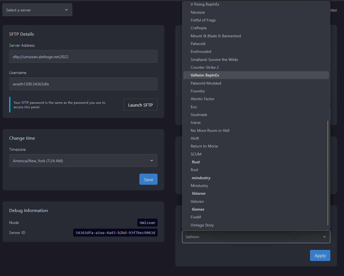Click the Valheim game selector dropdown

point(256,237)
